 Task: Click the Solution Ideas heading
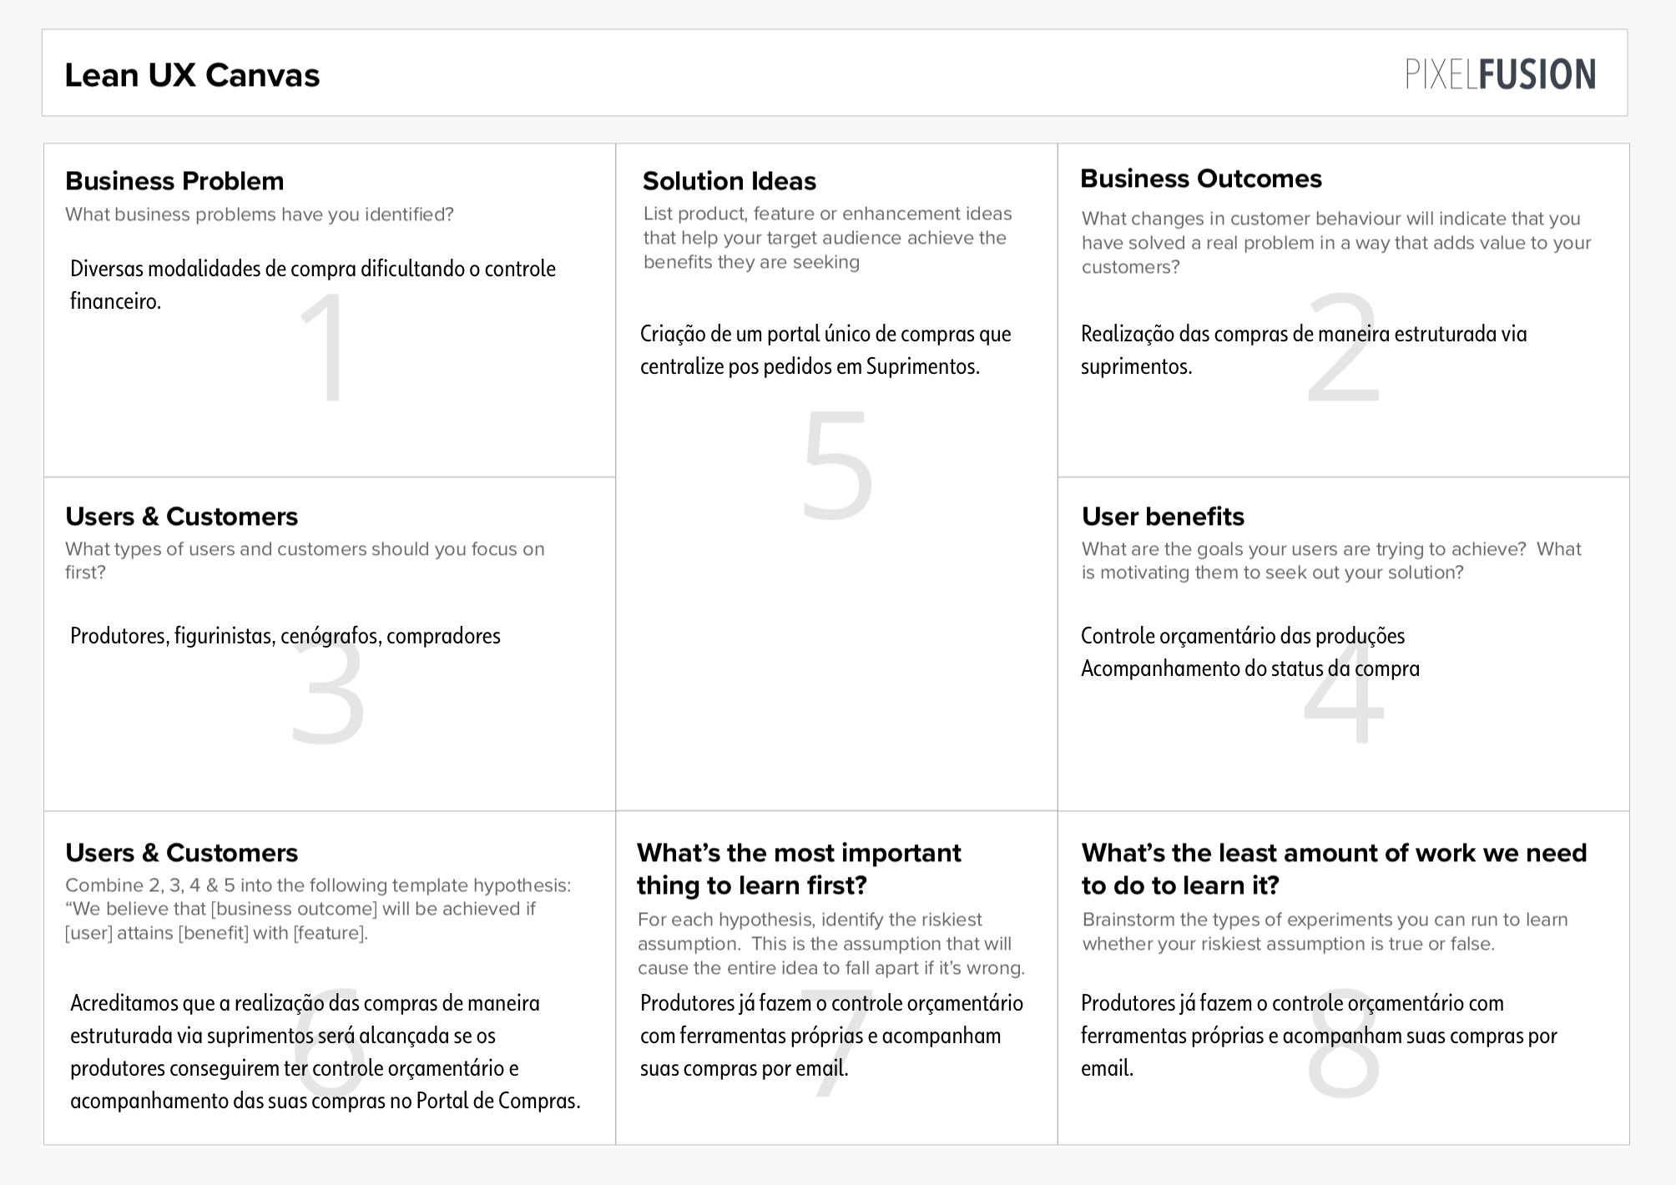pos(729,181)
